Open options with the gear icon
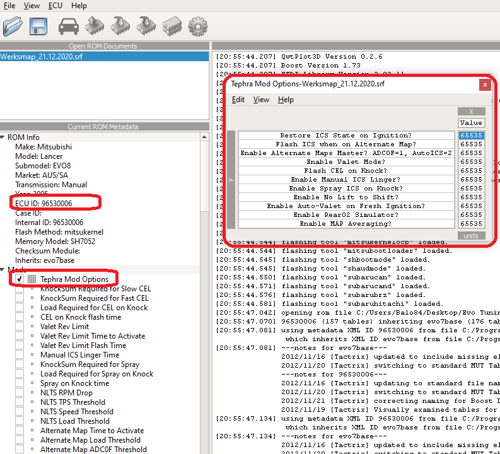This screenshot has width=500, height=454. tap(198, 26)
